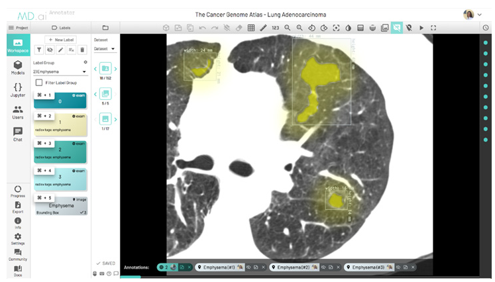Screen dimensions: 495x282
Task: Open the Settings page
Action: (18, 239)
